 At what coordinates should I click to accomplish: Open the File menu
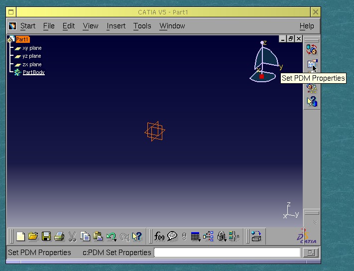[x=49, y=26]
